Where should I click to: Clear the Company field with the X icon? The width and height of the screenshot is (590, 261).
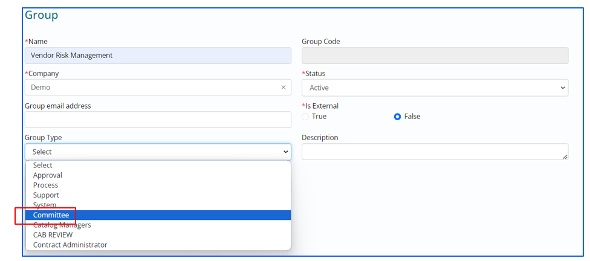[284, 88]
